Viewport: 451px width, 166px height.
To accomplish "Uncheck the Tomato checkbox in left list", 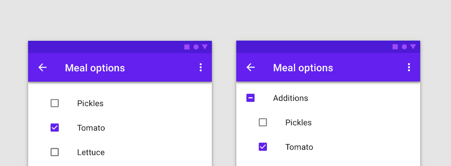I will (x=55, y=128).
